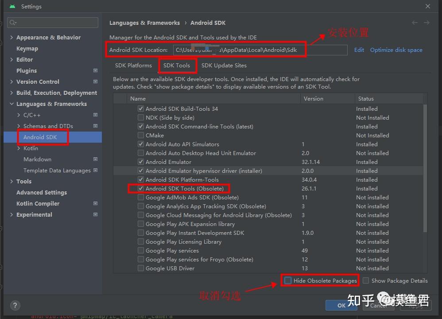Open the SDK Update Sites tab
Screen dimensions: 442x319
(x=224, y=65)
